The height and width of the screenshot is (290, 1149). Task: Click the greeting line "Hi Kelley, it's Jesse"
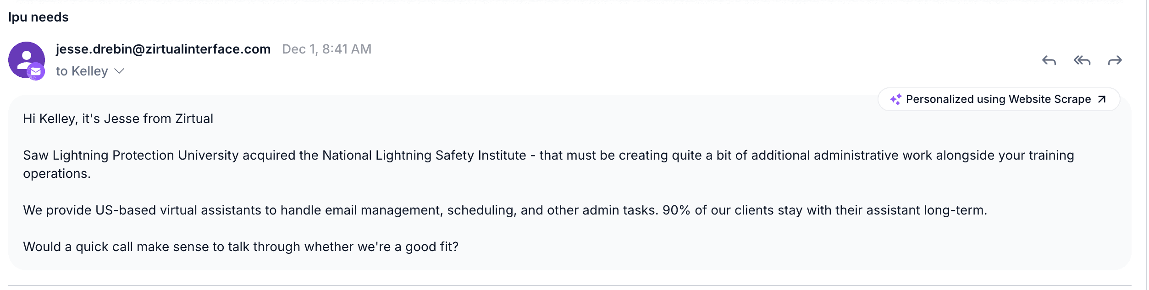click(x=118, y=118)
